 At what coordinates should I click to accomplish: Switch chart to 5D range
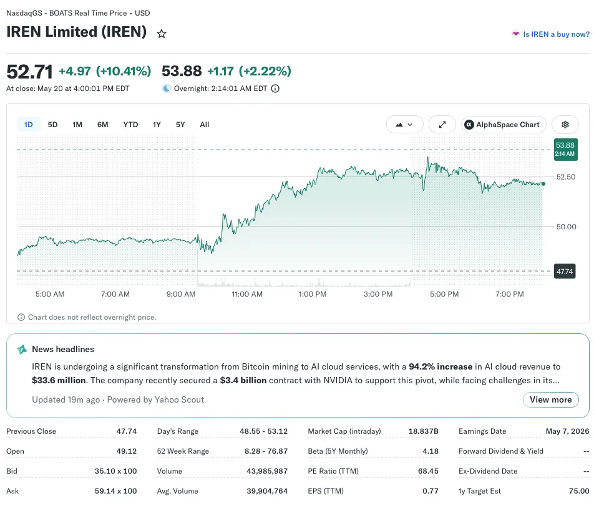tap(52, 125)
